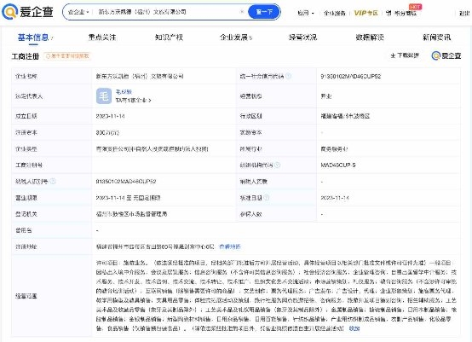Select the company type value in the 企业类型 row

click(x=152, y=149)
